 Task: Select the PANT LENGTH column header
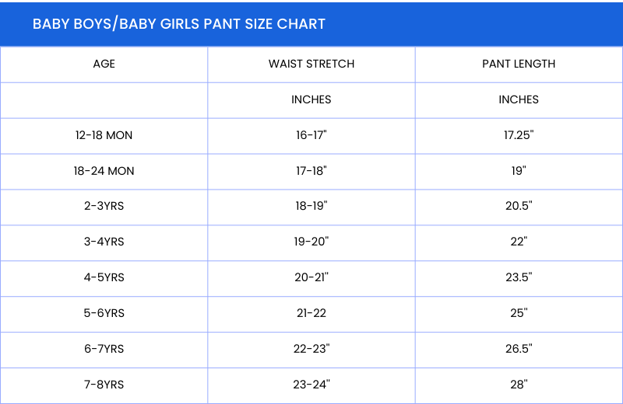point(519,64)
